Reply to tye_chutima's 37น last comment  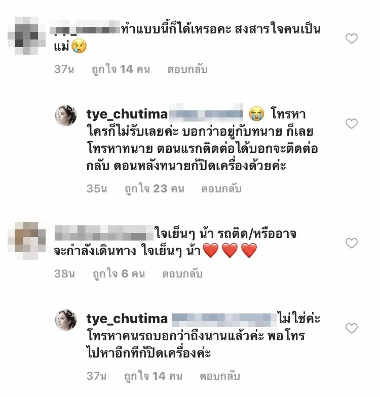point(220,376)
